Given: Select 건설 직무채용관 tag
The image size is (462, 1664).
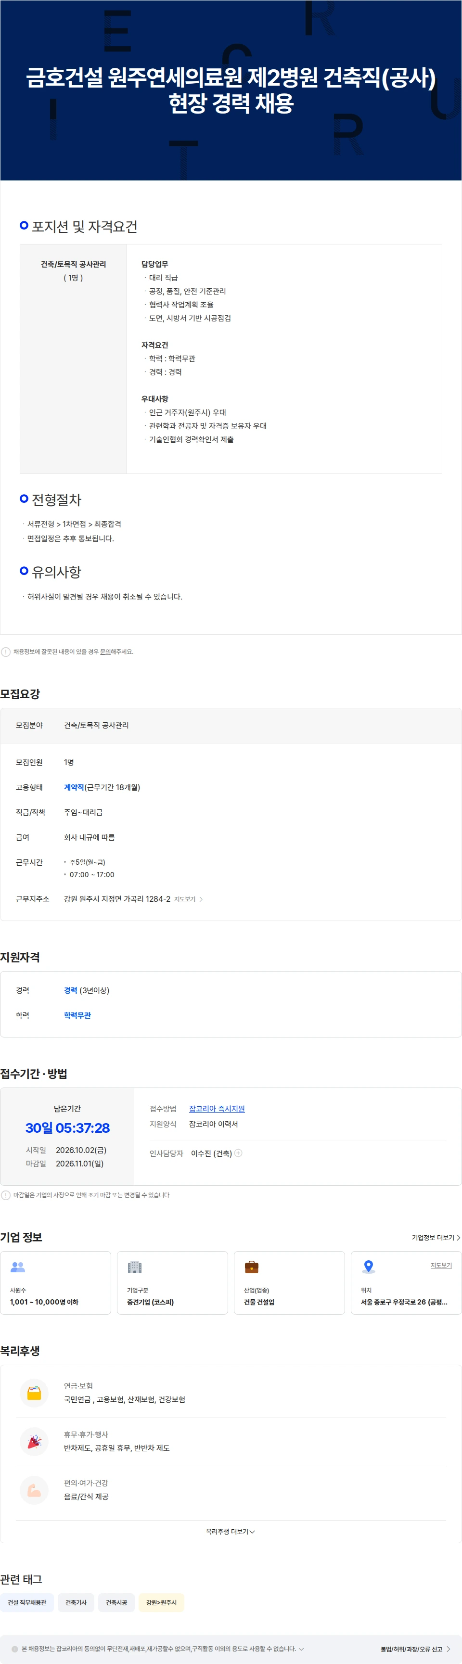Looking at the screenshot, I should pyautogui.click(x=27, y=1602).
